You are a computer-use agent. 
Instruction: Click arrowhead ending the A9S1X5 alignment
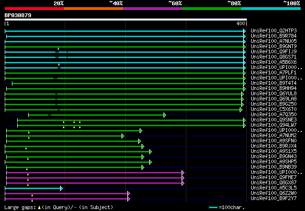point(151,151)
